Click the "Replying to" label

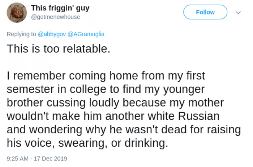click(x=21, y=34)
